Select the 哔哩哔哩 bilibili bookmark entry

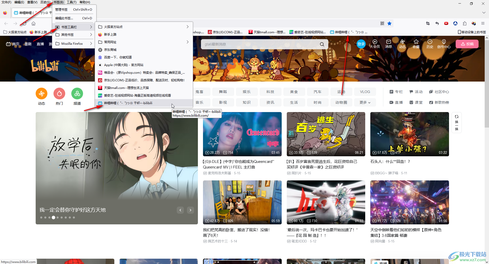click(144, 103)
